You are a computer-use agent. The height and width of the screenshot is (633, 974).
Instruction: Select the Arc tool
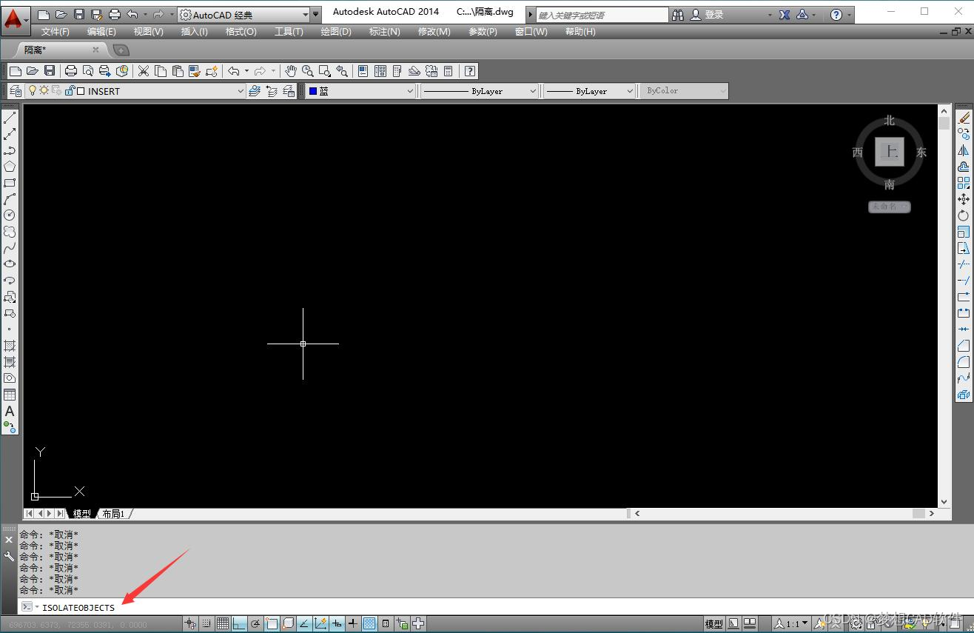pyautogui.click(x=10, y=199)
